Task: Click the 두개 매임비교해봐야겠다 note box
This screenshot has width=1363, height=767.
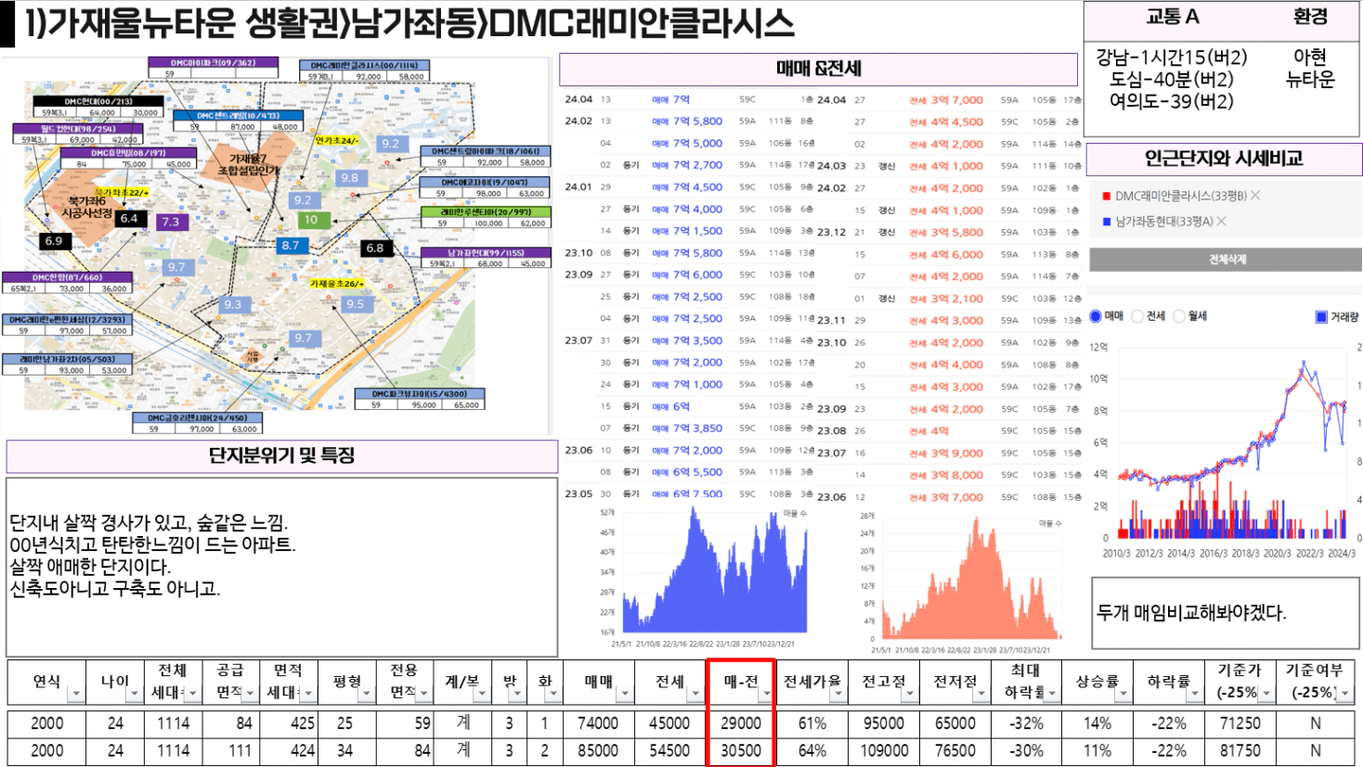Action: tap(1225, 613)
